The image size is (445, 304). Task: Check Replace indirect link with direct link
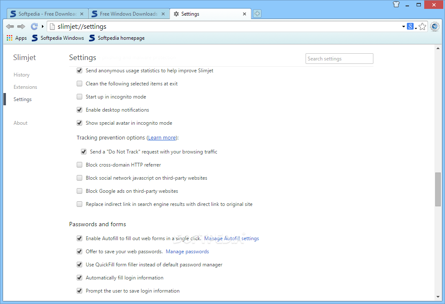(80, 204)
